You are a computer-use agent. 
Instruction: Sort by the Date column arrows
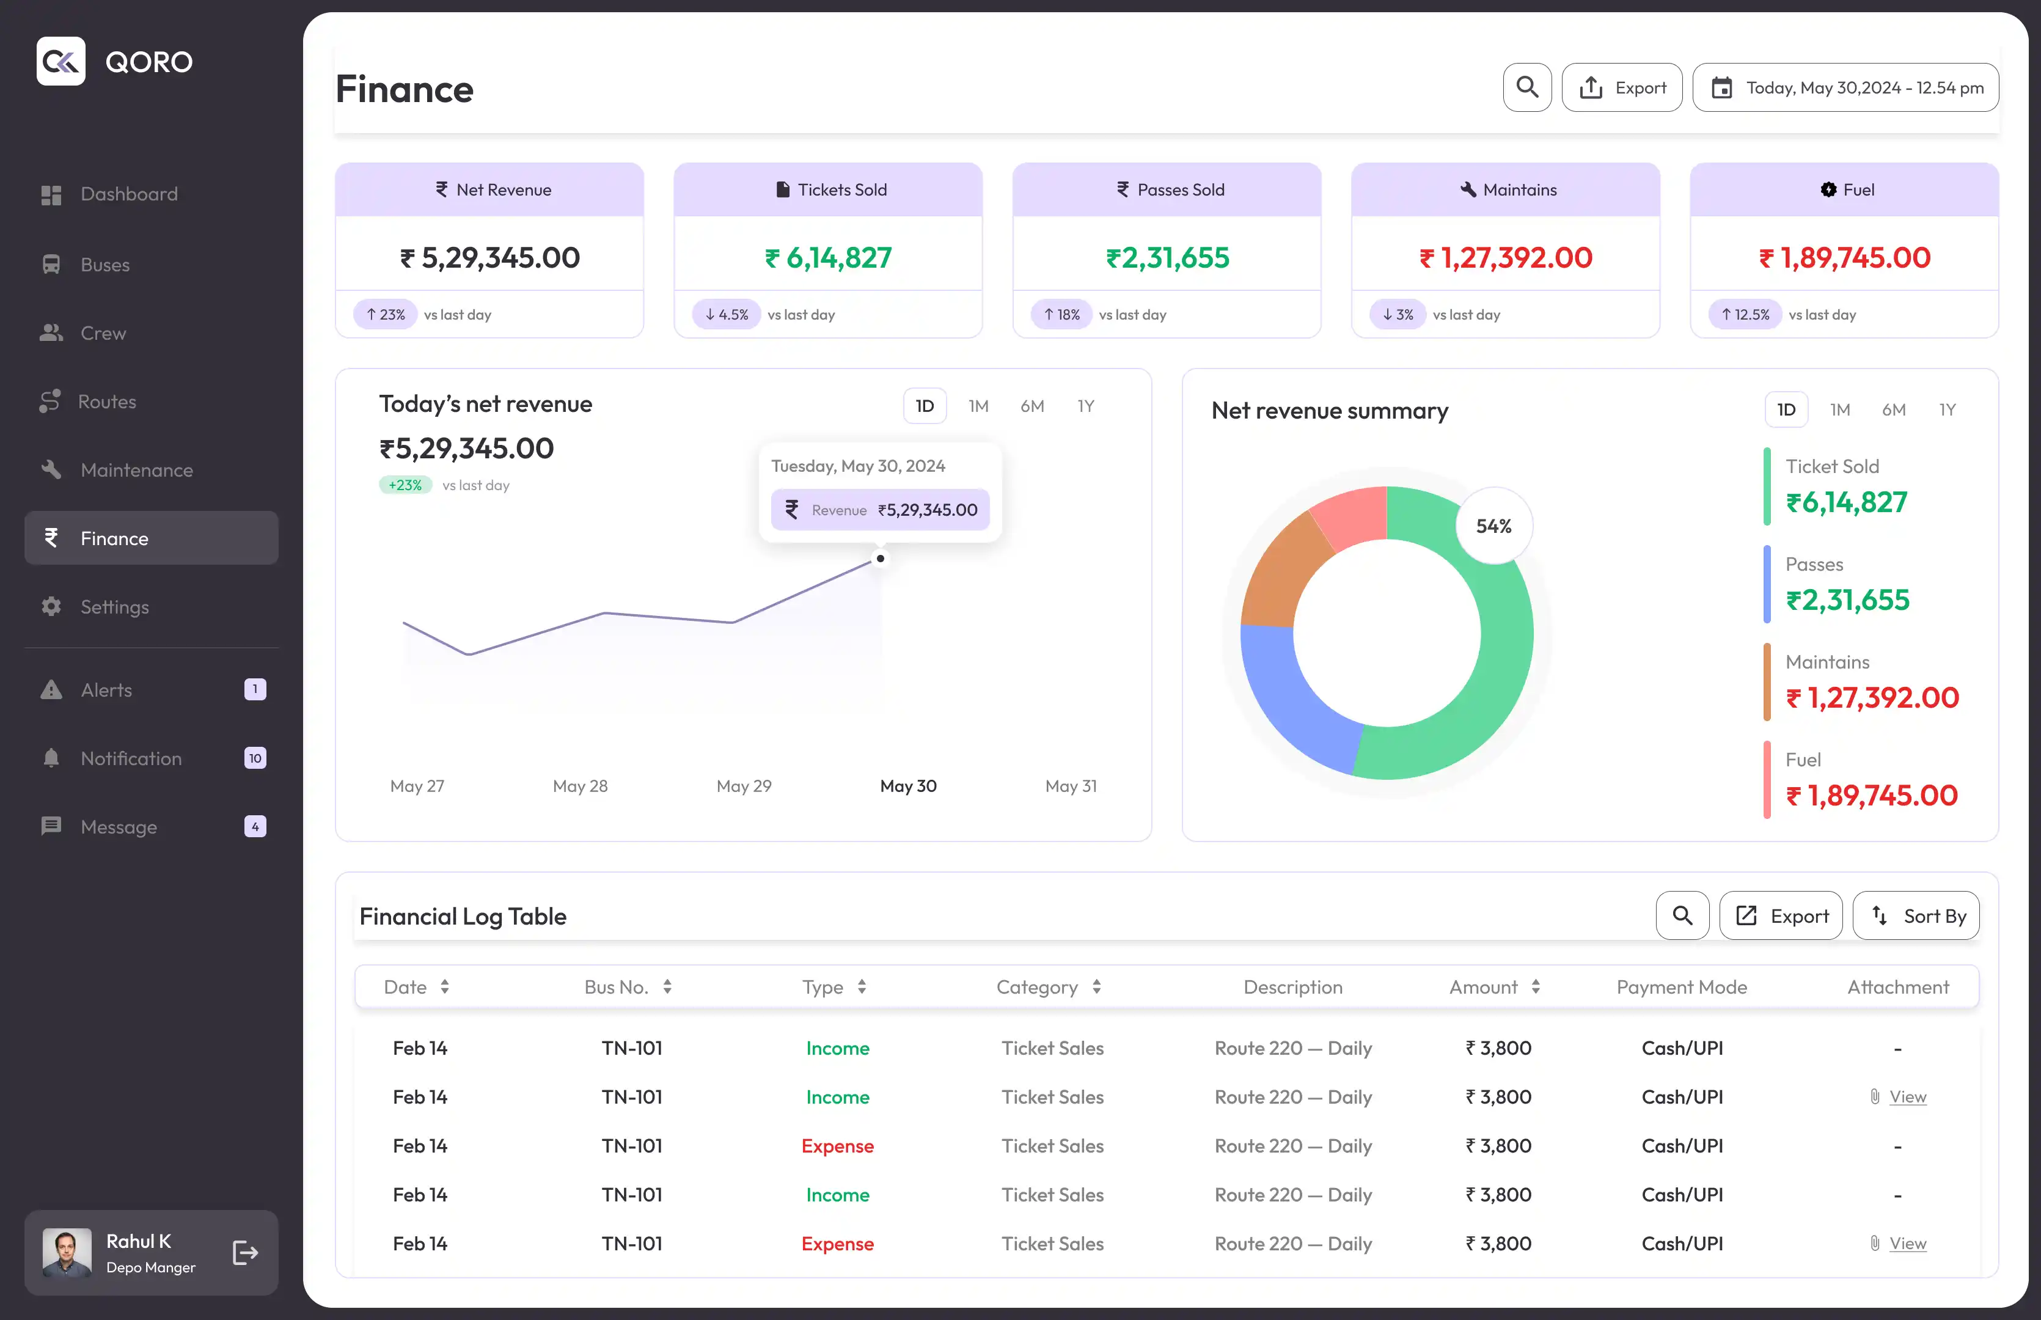pyautogui.click(x=445, y=986)
